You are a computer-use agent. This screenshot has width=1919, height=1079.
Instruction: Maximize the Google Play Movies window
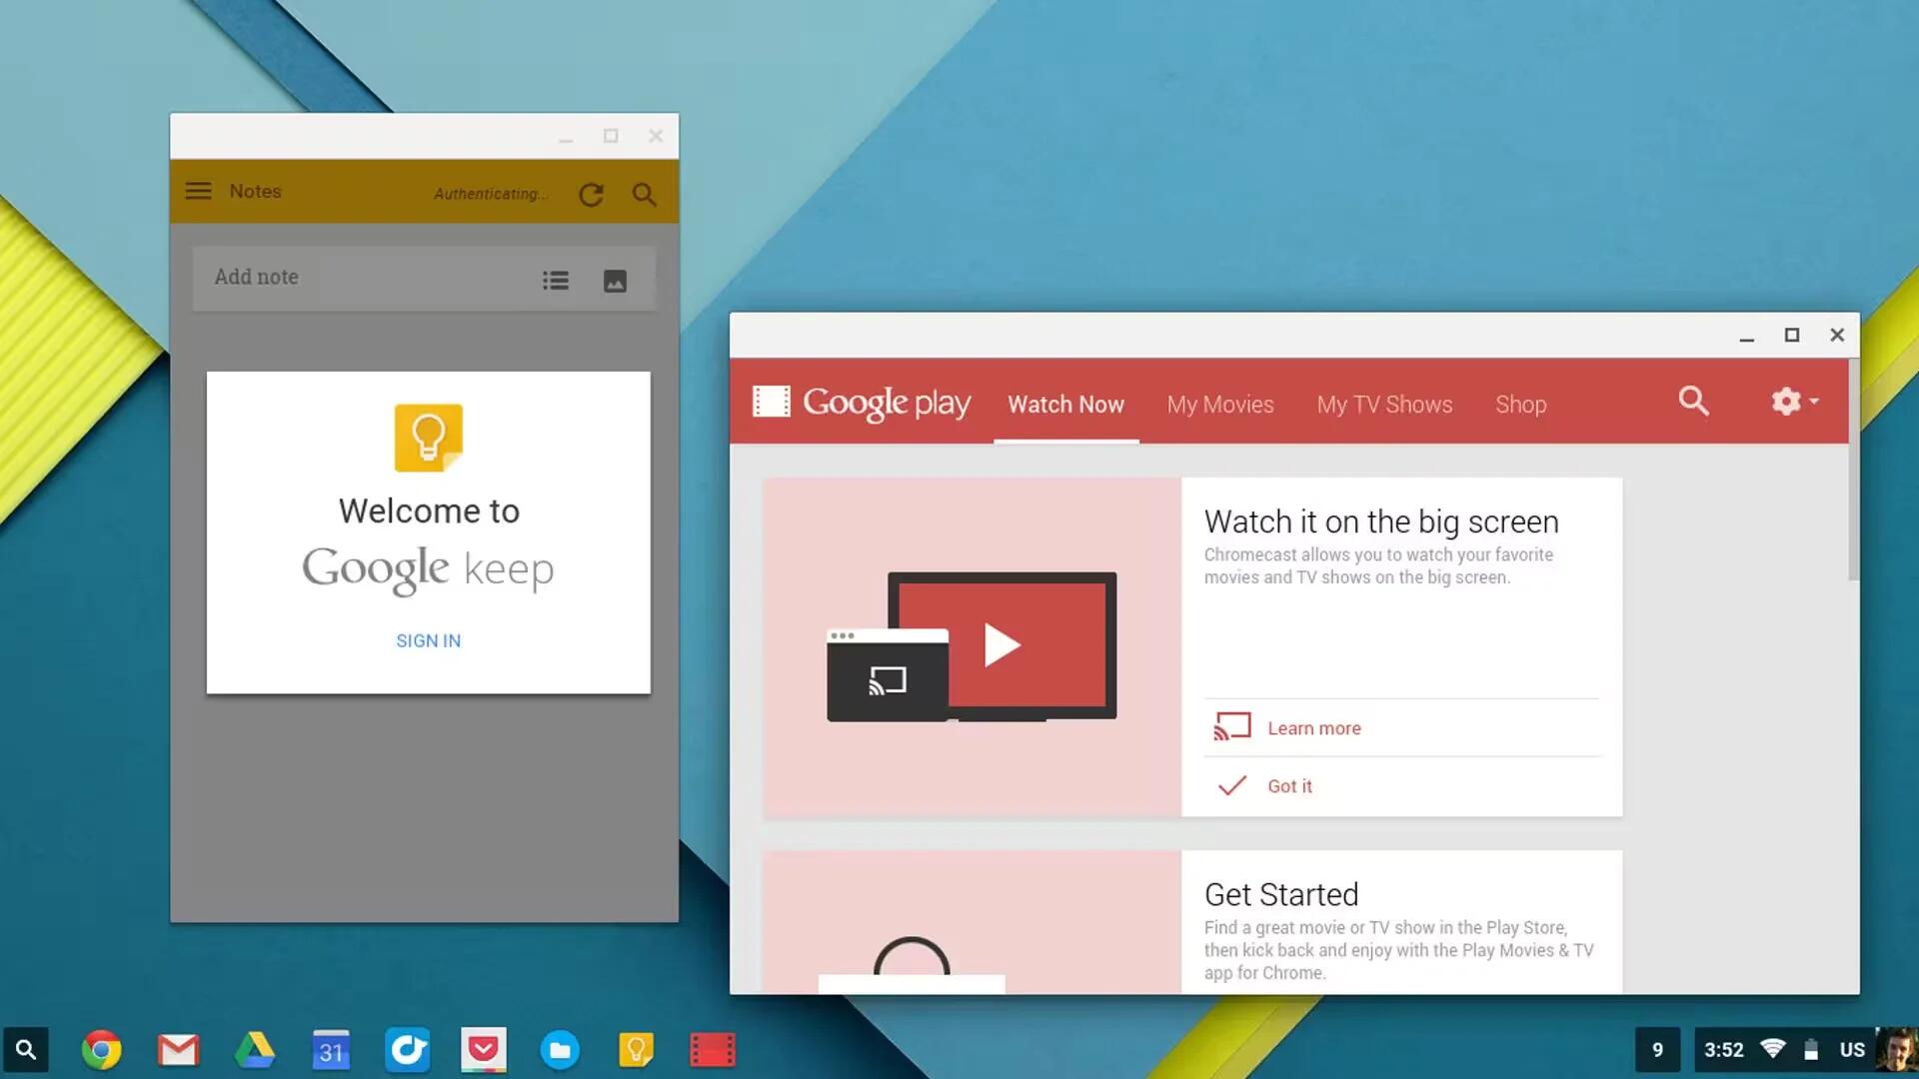pos(1792,336)
